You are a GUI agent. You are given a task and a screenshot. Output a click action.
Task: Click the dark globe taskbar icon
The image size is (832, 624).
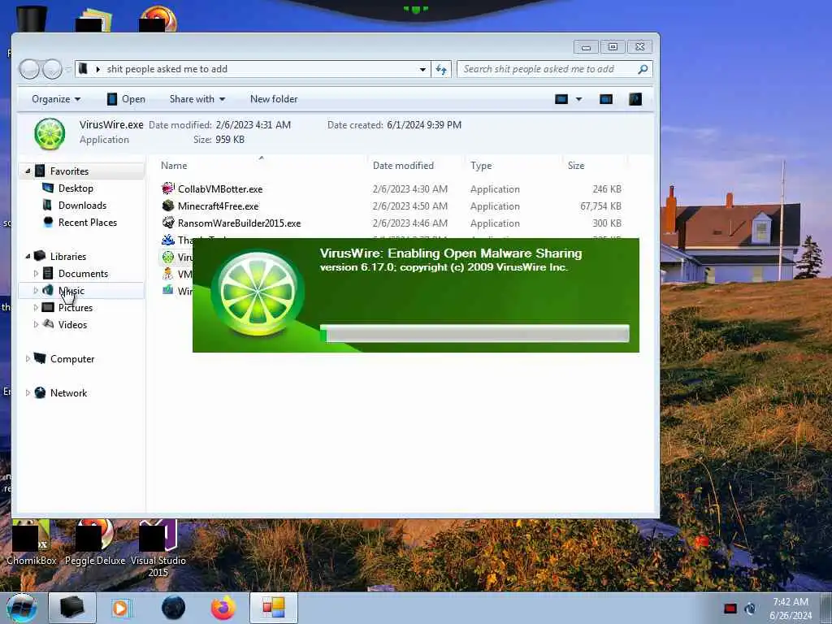174,608
